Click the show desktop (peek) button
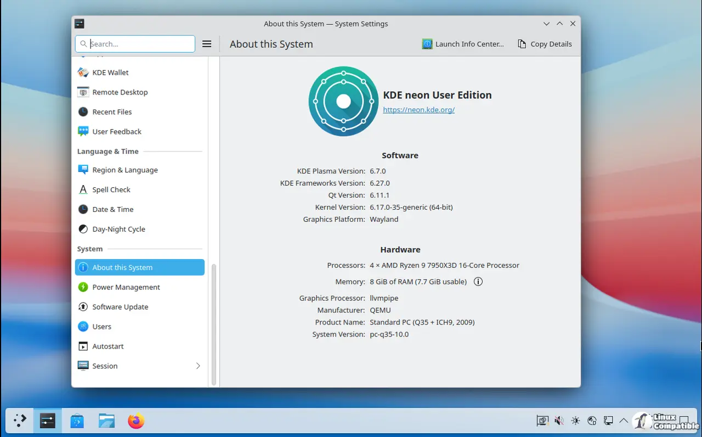Screen dimensions: 702x437 (x=684, y=421)
